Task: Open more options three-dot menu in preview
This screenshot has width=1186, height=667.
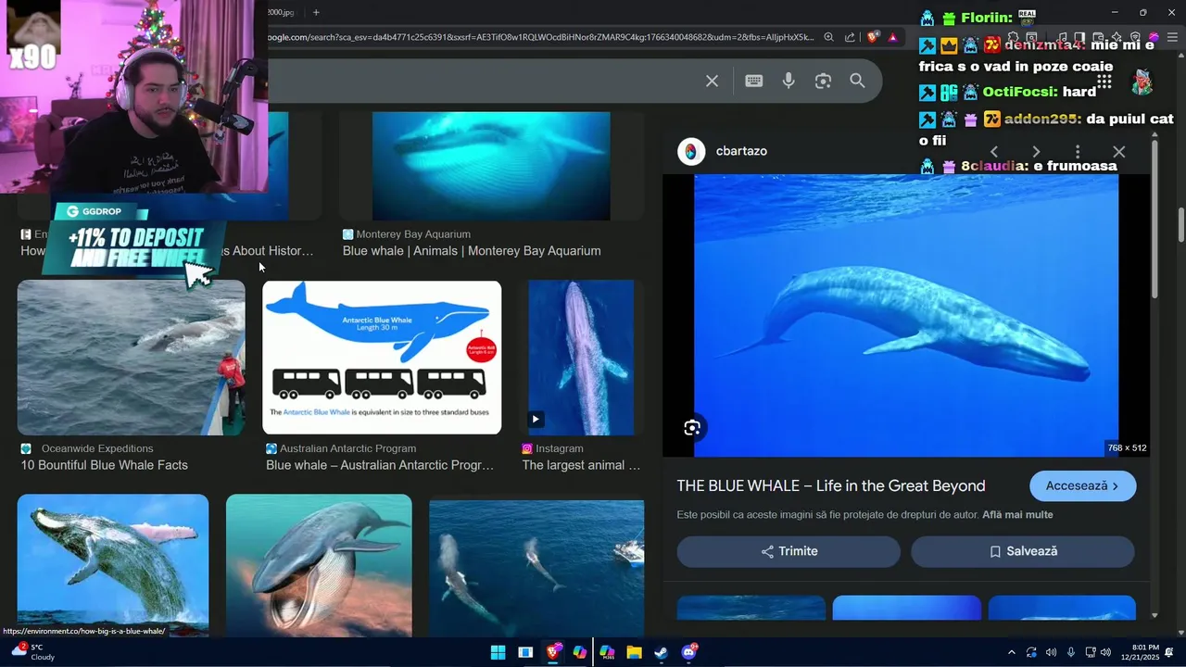Action: click(1078, 151)
